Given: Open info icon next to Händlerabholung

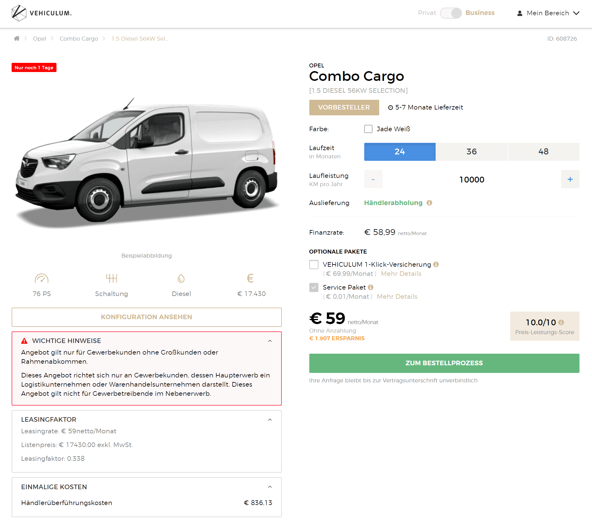Looking at the screenshot, I should pos(429,203).
